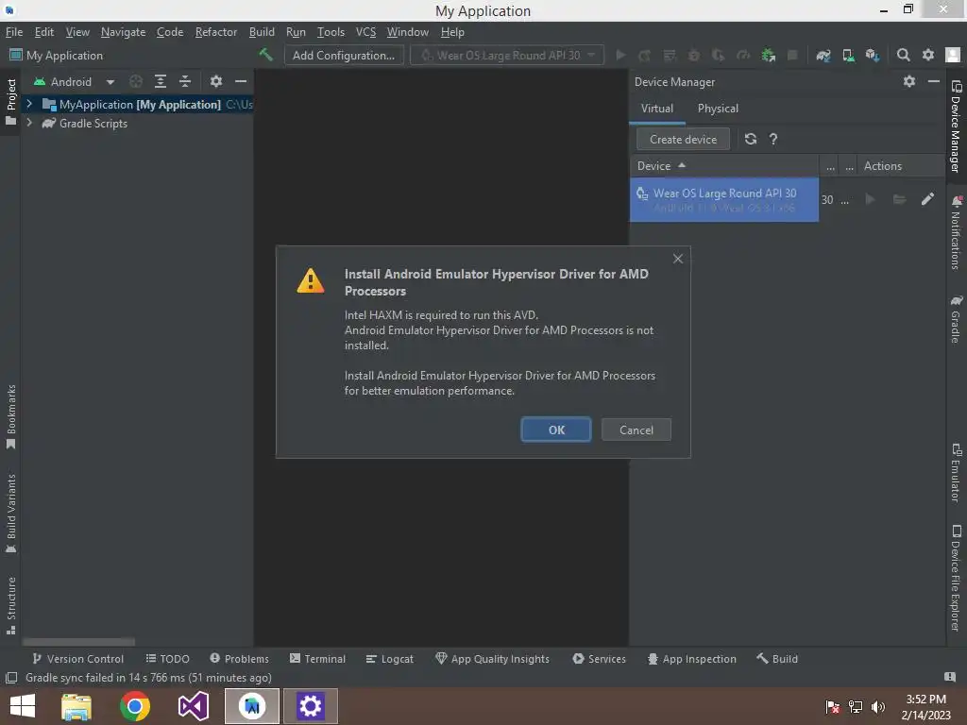Toggle the Build Variants side panel
967x725 pixels.
(x=11, y=514)
